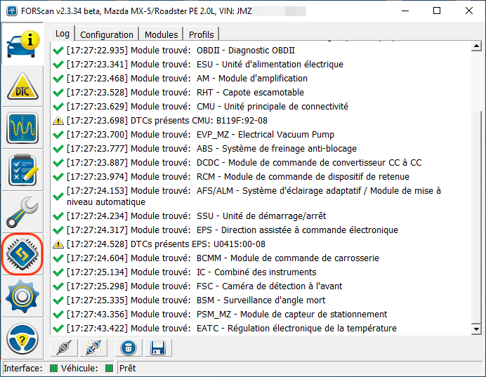Open the oscilloscope dashboard section
This screenshot has width=486, height=377.
click(x=22, y=128)
